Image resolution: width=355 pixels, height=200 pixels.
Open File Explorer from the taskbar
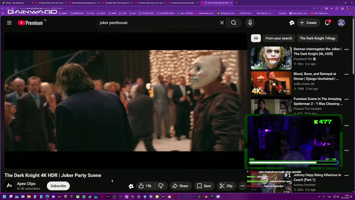[29, 197]
